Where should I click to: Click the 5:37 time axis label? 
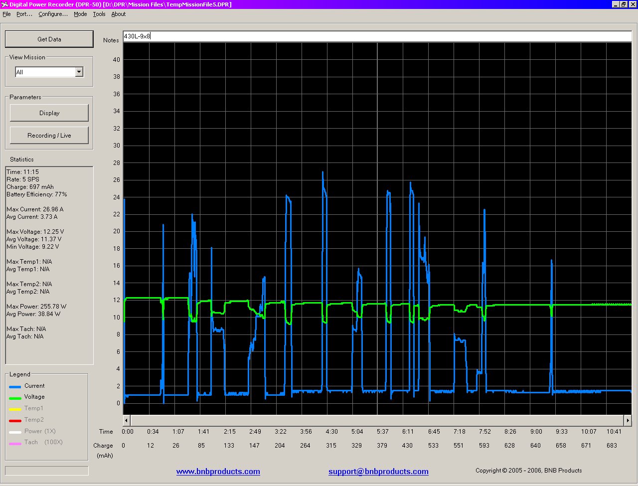click(382, 432)
